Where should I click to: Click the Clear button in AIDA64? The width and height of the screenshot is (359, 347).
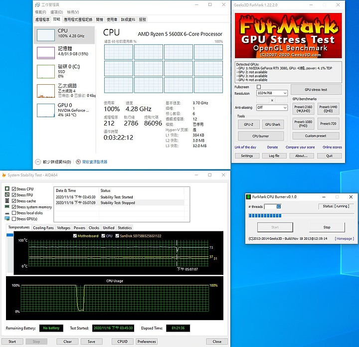[x=67, y=342]
